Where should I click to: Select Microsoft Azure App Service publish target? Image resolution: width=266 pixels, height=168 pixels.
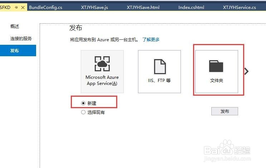(x=102, y=72)
